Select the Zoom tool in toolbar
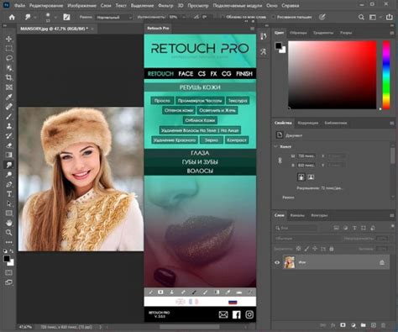Image resolution: width=398 pixels, height=332 pixels. tap(9, 232)
